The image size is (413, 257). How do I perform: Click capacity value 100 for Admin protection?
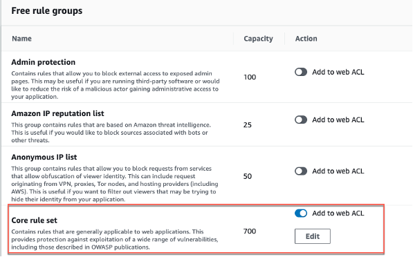point(250,77)
